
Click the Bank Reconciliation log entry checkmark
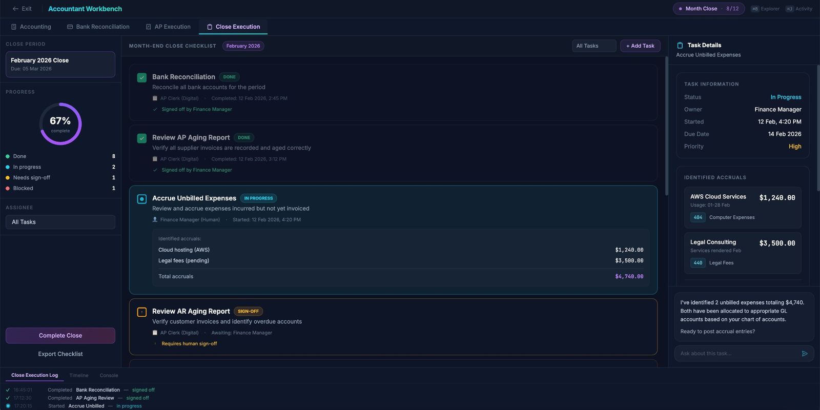pyautogui.click(x=8, y=390)
